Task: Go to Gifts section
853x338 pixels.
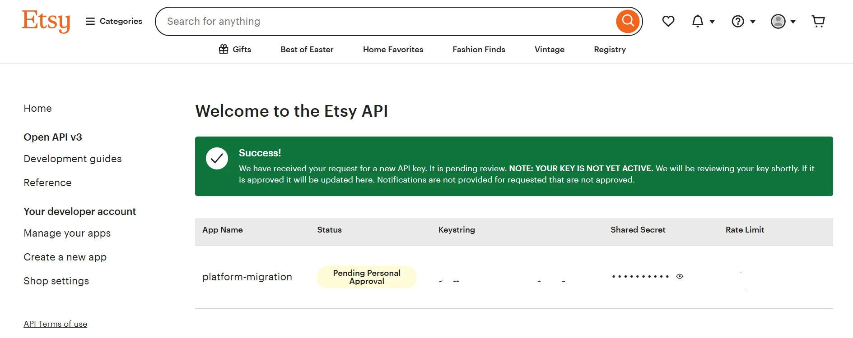Action: click(235, 50)
